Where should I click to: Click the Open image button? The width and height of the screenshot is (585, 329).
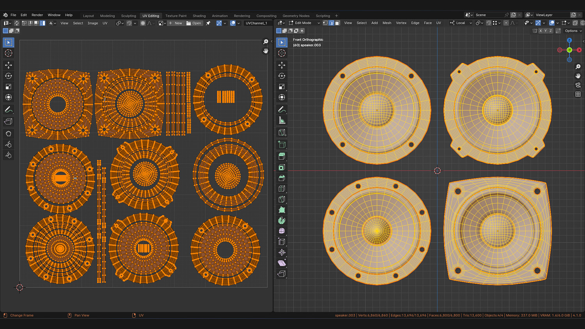tap(194, 23)
